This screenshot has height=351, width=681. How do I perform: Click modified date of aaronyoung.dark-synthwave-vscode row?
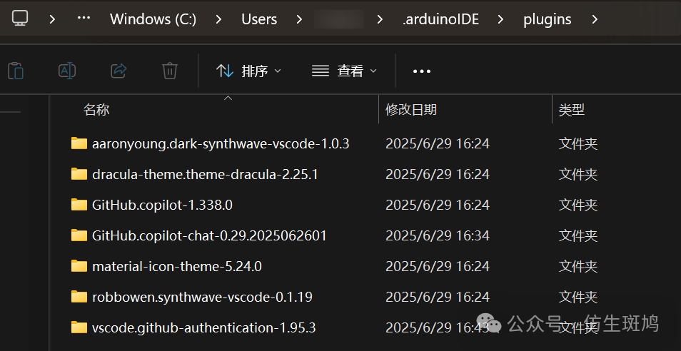coord(438,143)
